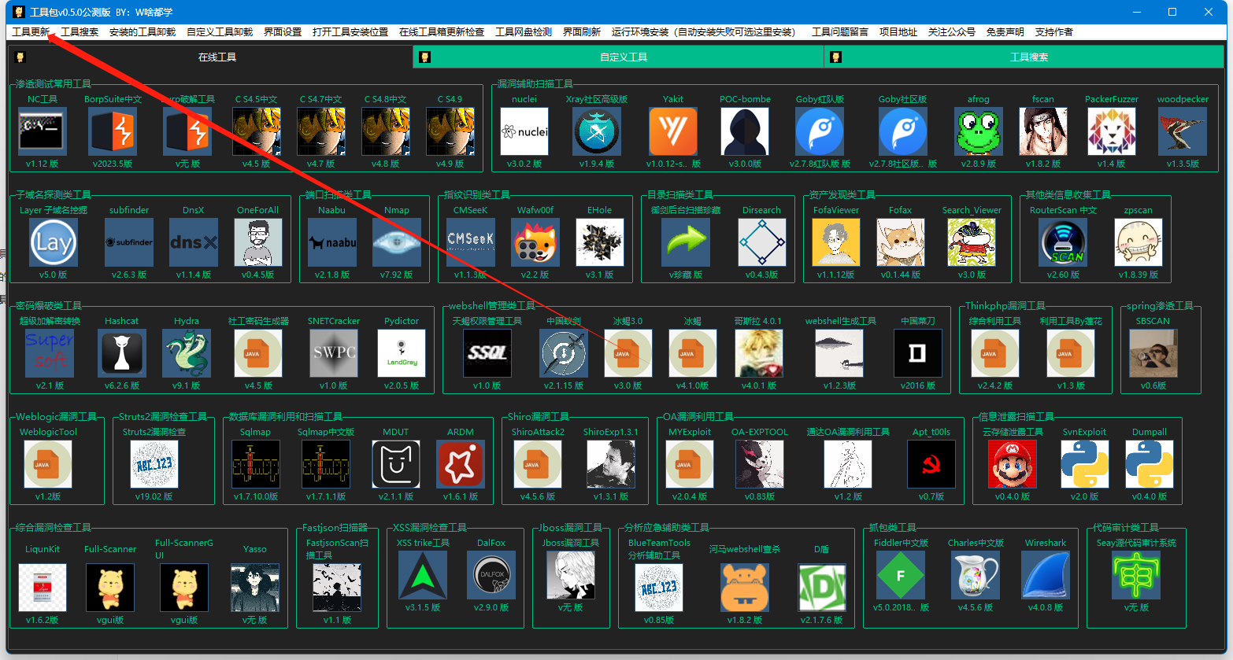
Task: Open the DalFox tool icon
Action: pos(491,575)
